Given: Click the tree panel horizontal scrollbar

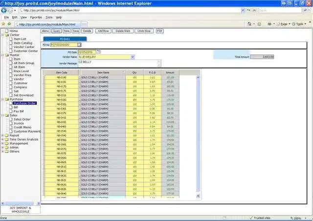Looking at the screenshot, I should tap(21, 203).
